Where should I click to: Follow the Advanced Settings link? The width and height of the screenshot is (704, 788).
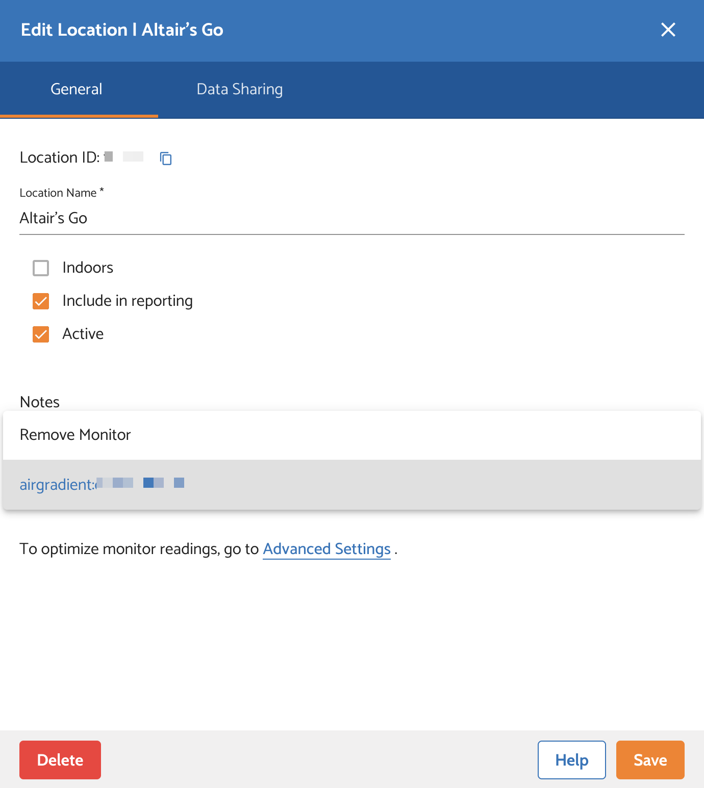[x=326, y=549]
